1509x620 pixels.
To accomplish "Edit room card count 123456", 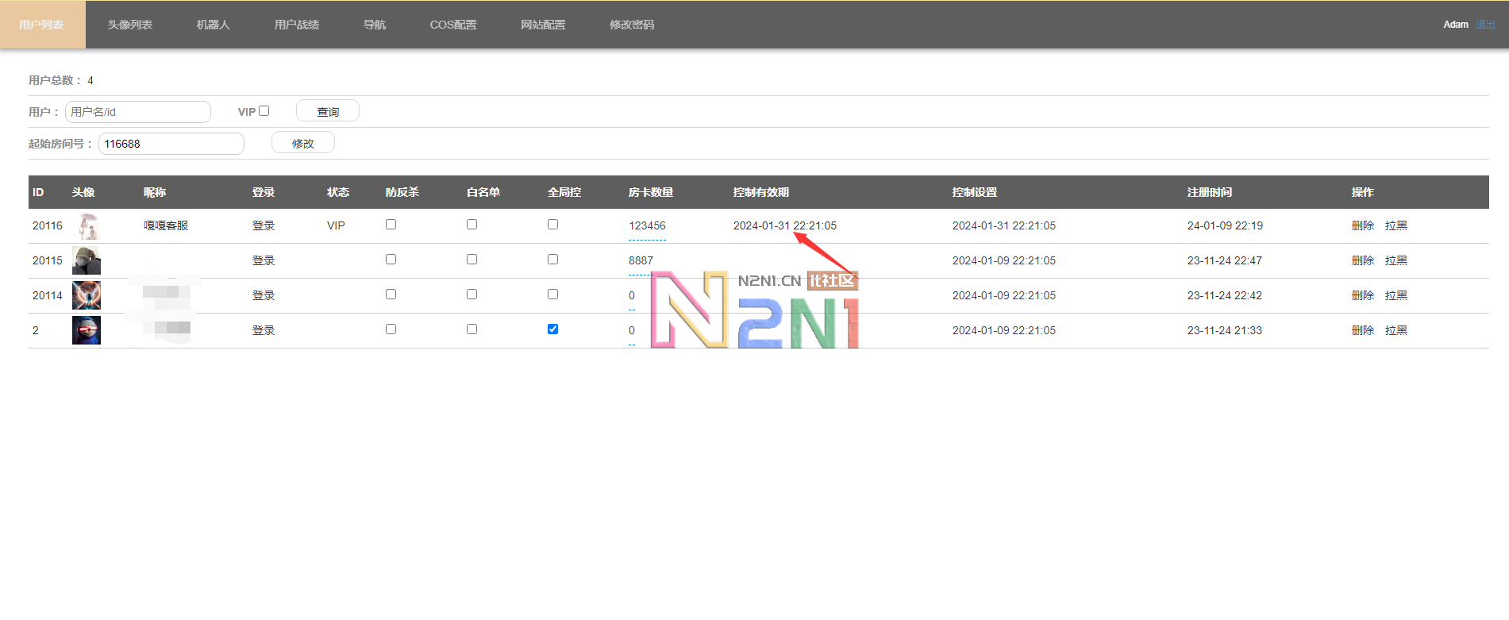I will click(647, 226).
